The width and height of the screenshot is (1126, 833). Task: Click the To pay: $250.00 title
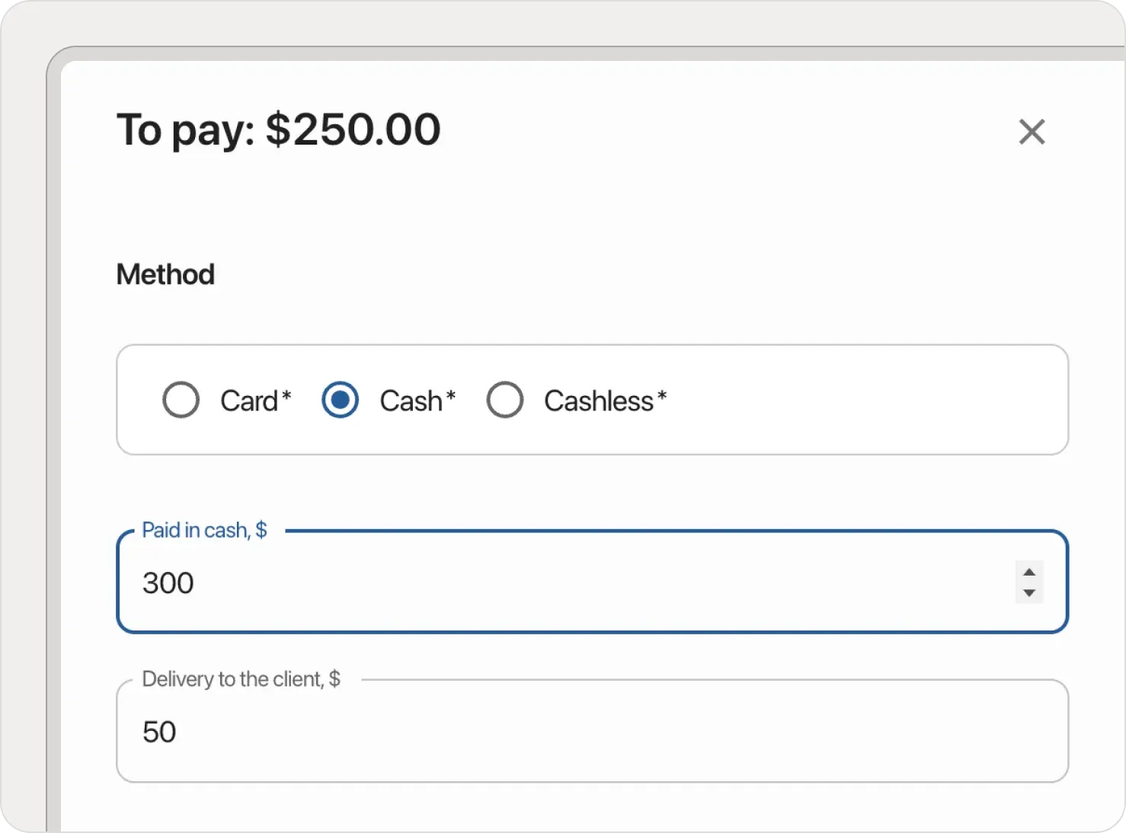(279, 129)
